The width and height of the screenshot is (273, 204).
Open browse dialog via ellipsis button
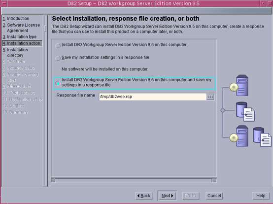210,97
